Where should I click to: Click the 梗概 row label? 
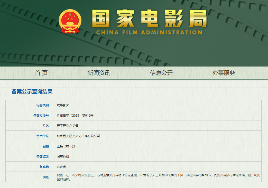[45, 177]
